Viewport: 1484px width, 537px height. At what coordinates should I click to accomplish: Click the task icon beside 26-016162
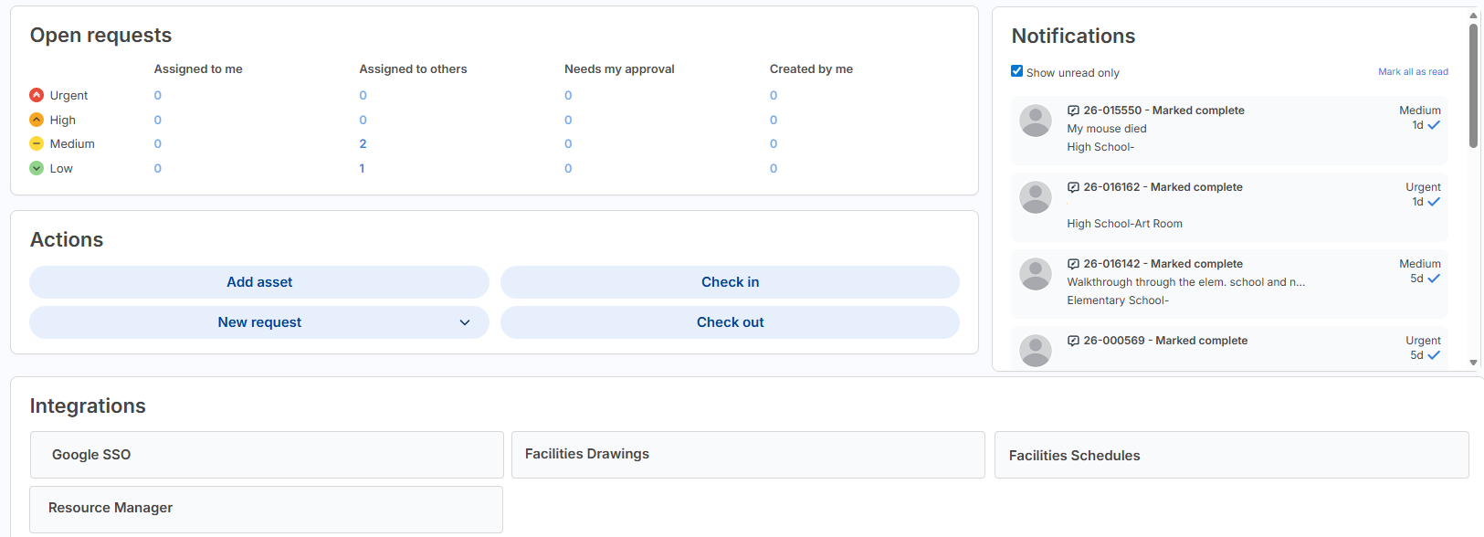coord(1072,186)
